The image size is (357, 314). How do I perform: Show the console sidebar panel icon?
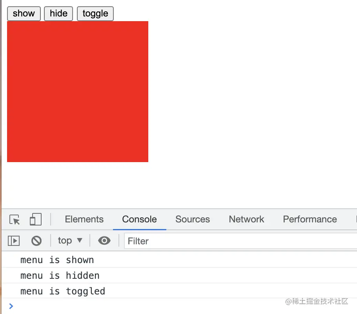[14, 241]
